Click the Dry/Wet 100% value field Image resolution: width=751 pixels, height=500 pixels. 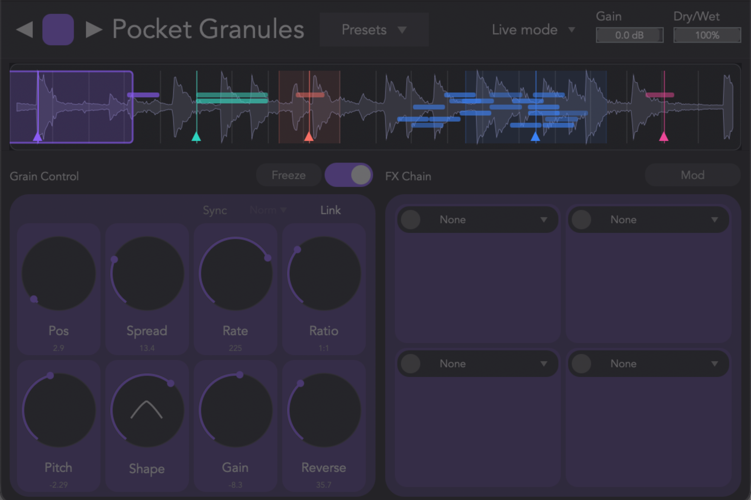tap(707, 35)
